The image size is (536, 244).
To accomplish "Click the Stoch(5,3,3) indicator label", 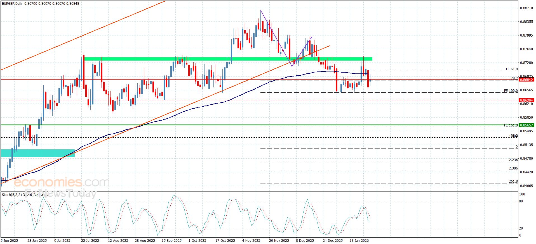I will [12, 195].
